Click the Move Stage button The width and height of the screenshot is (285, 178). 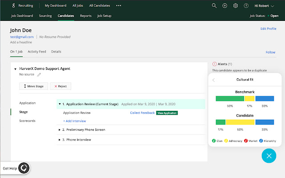[33, 86]
